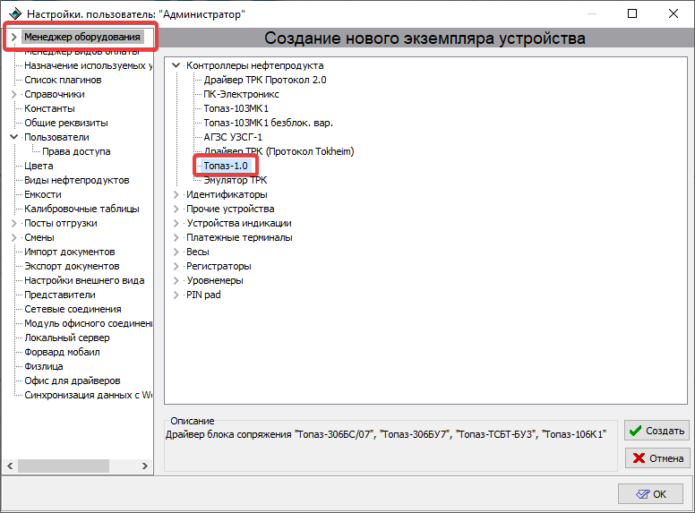Open Локальный сервер settings item
Image resolution: width=695 pixels, height=513 pixels.
click(67, 338)
